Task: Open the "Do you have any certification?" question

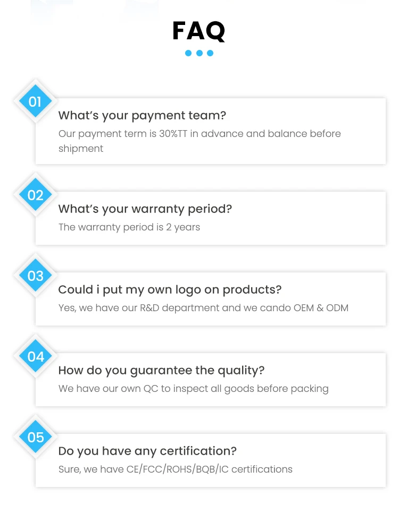Action: [x=147, y=451]
